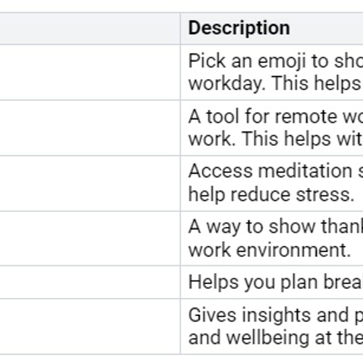Click the text "help reduce stress."
The image size is (363, 363).
[271, 194]
